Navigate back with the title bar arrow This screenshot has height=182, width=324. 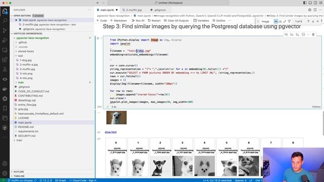[x=98, y=3]
